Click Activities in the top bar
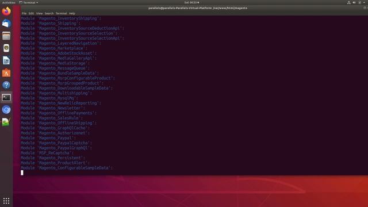 (9, 2)
